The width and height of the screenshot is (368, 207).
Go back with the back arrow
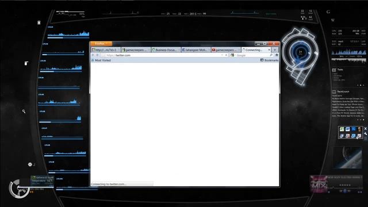(93, 55)
